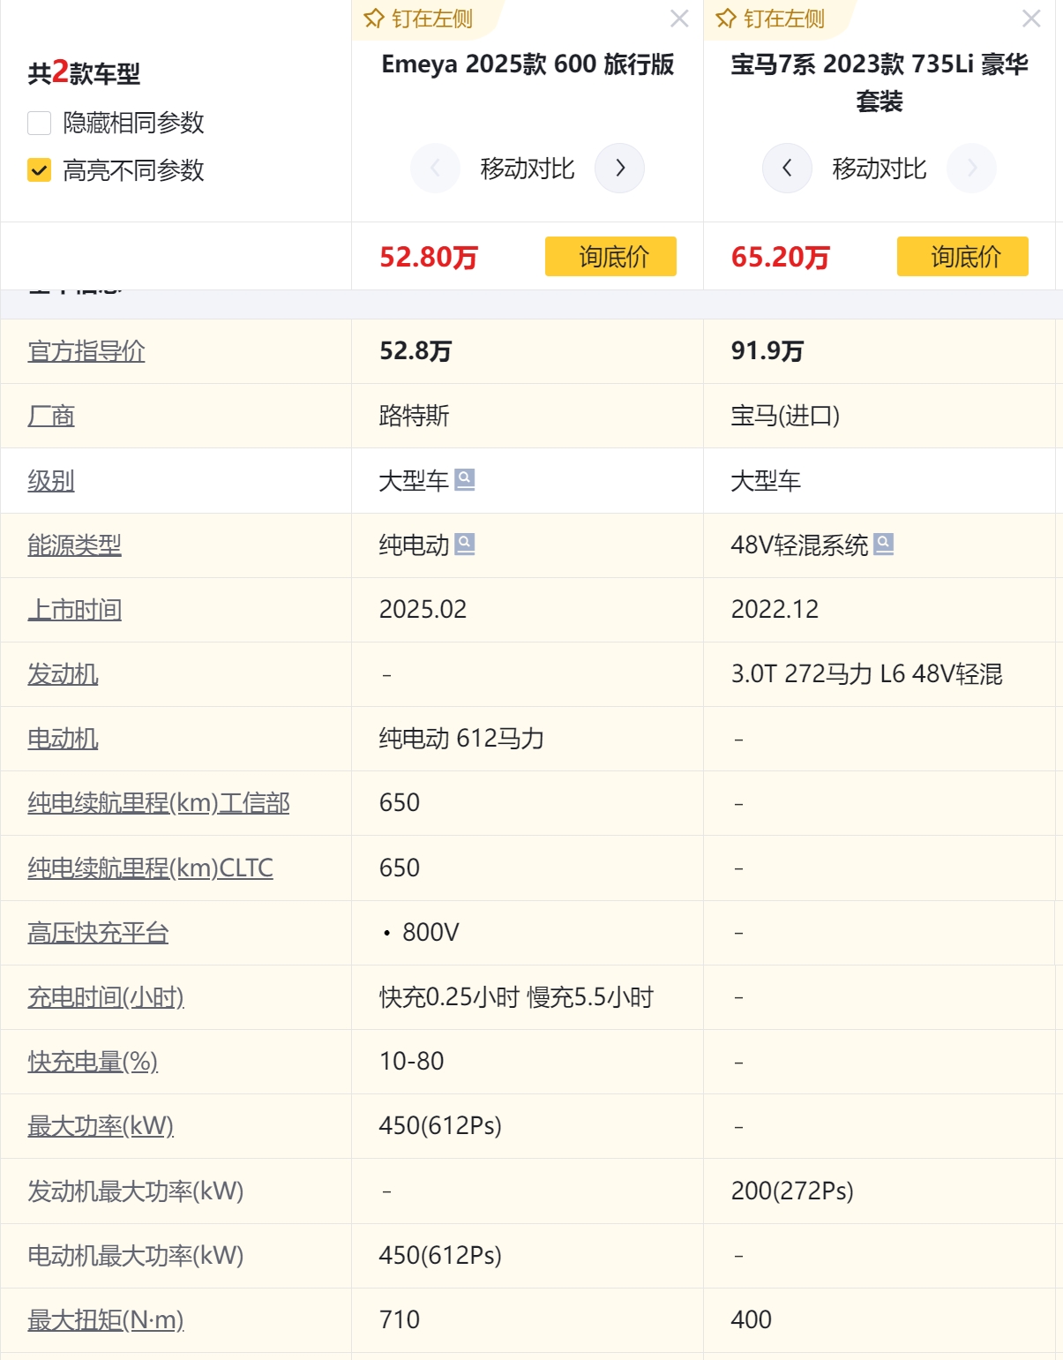
Task: Select the 电动机最大功率(kW) row label
Action: point(136,1256)
